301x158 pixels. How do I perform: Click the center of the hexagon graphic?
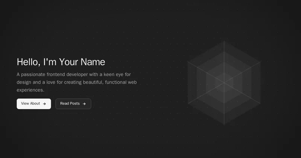(x=224, y=83)
